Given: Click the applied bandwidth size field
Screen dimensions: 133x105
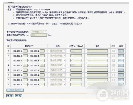Looking at the screenshot, I should pyautogui.click(x=39, y=35).
